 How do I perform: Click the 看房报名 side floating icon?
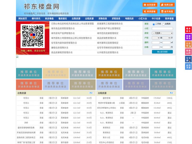pyautogui.click(x=188, y=30)
